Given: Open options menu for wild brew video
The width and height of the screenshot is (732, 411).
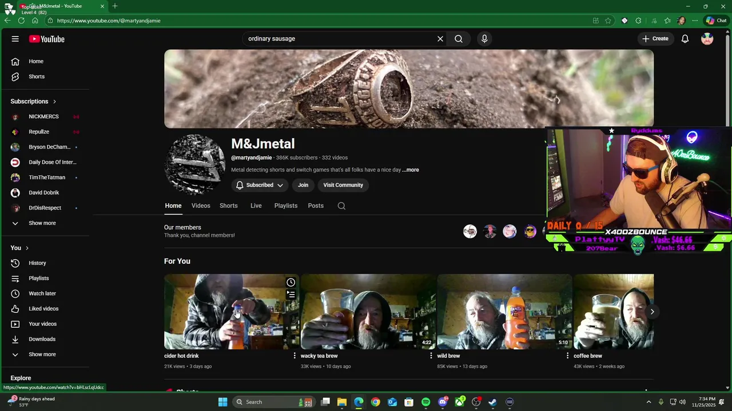Looking at the screenshot, I should 567,356.
